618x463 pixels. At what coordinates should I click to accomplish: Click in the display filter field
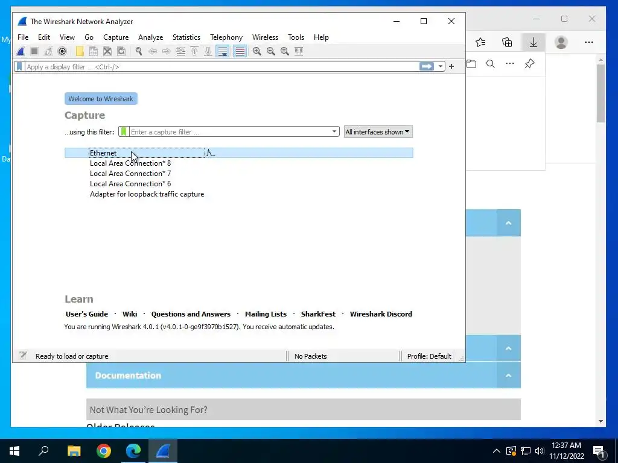coord(222,67)
